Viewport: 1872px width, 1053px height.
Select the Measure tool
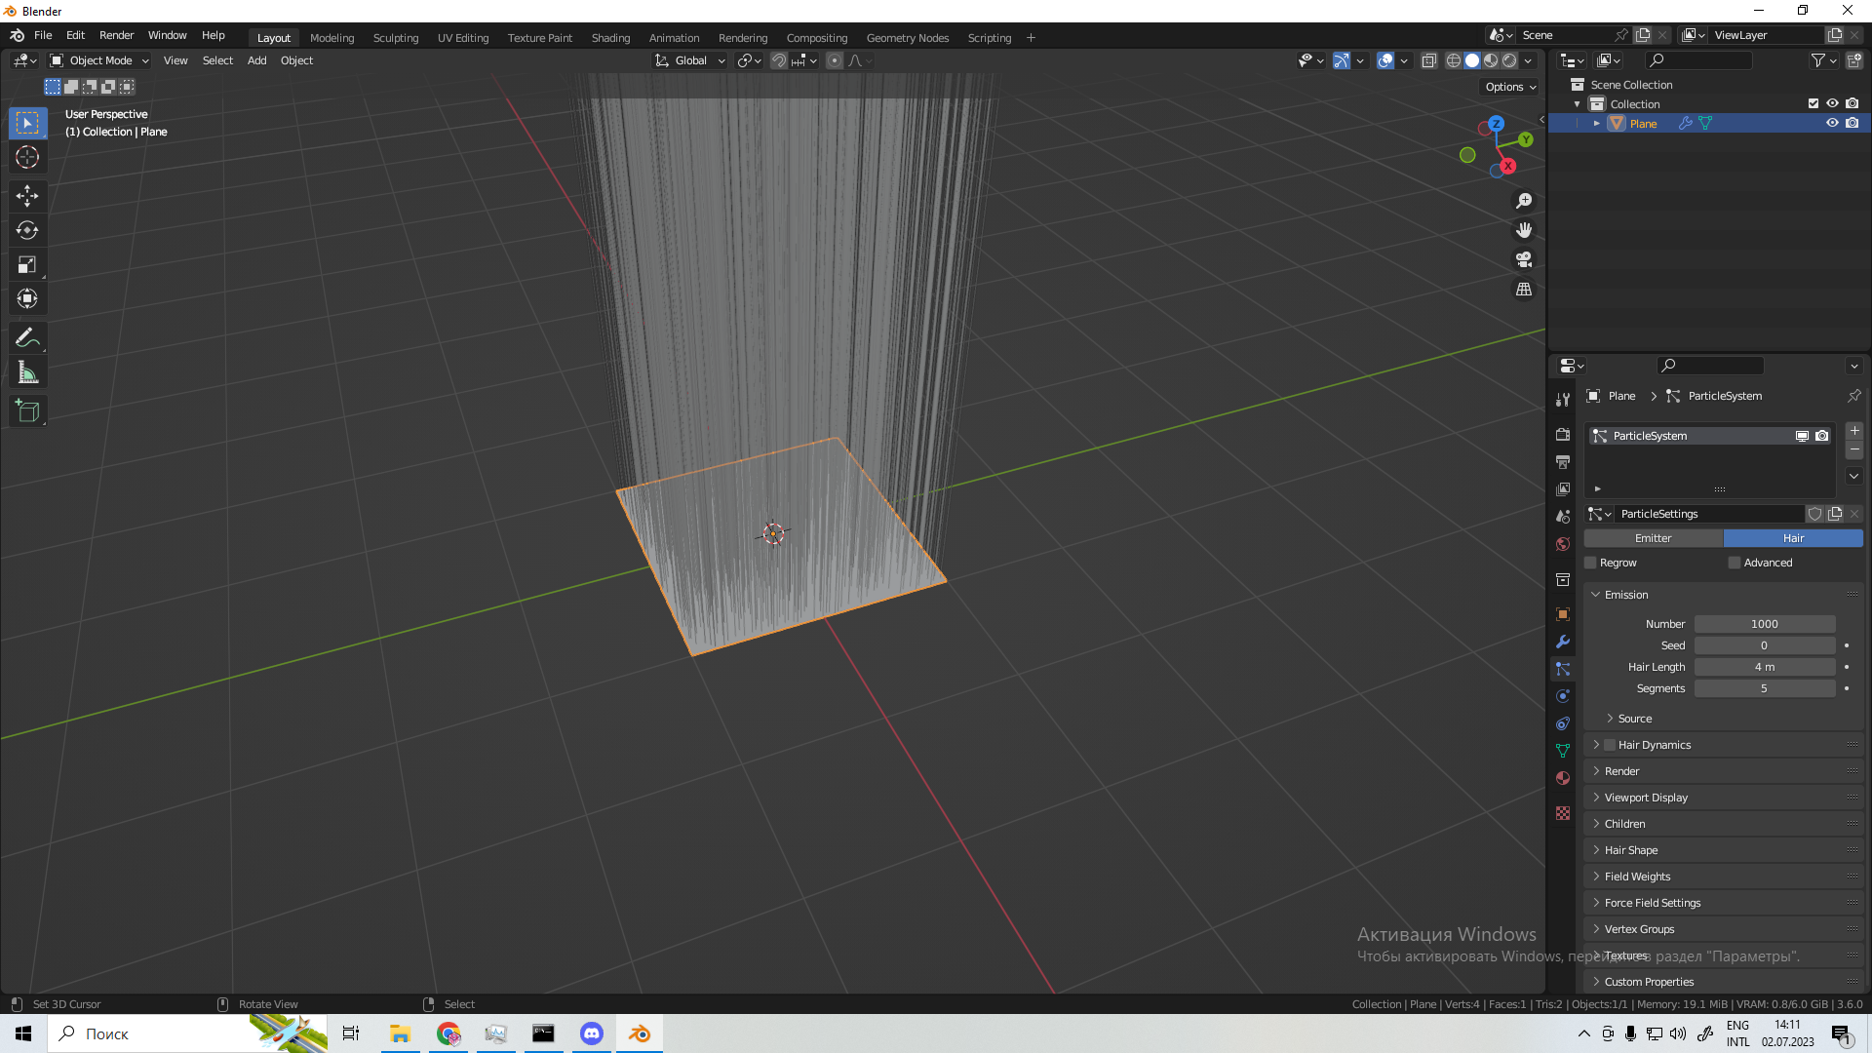point(27,372)
